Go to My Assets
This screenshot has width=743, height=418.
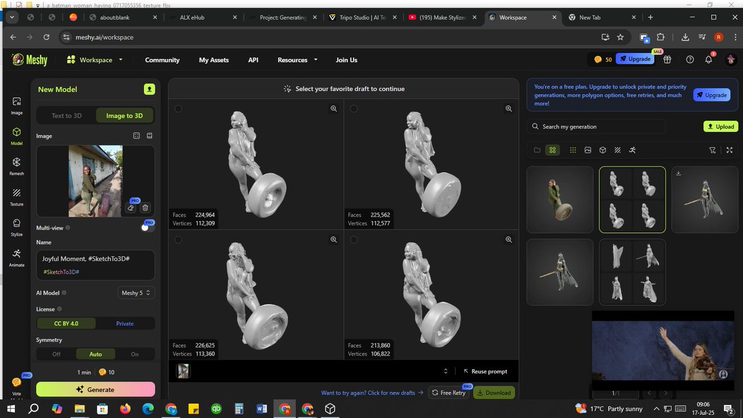click(214, 60)
